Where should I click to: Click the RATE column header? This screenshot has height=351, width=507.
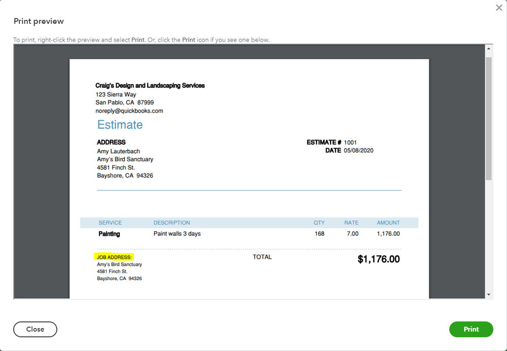352,223
